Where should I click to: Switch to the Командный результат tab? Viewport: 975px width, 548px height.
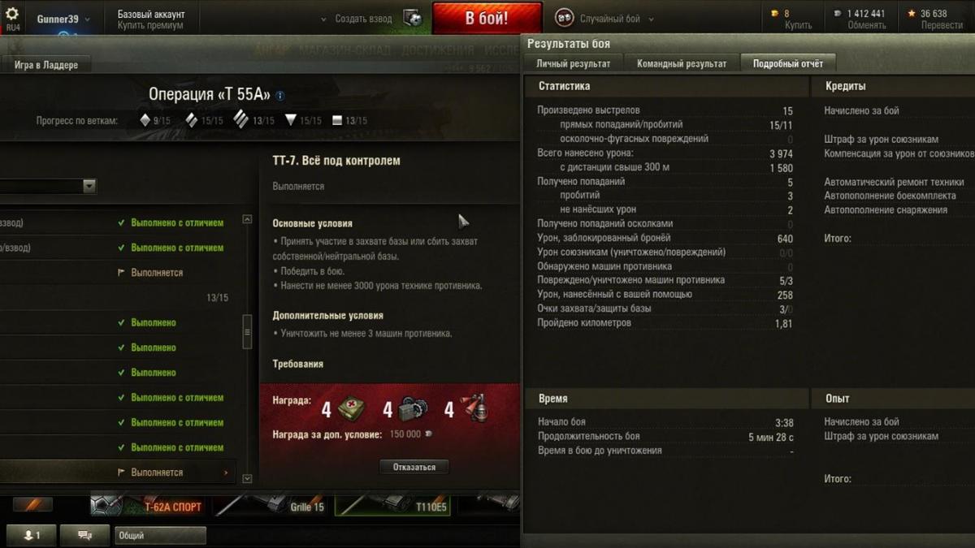[682, 63]
